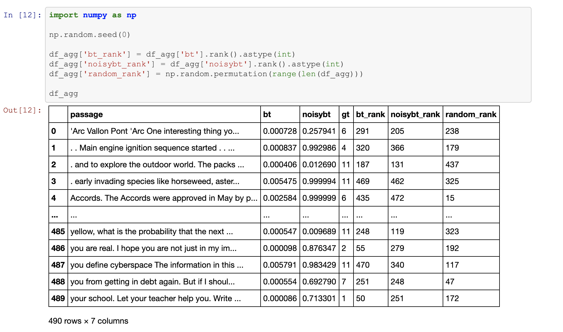This screenshot has width=563, height=332.
Task: Click the gt column header
Action: (345, 115)
